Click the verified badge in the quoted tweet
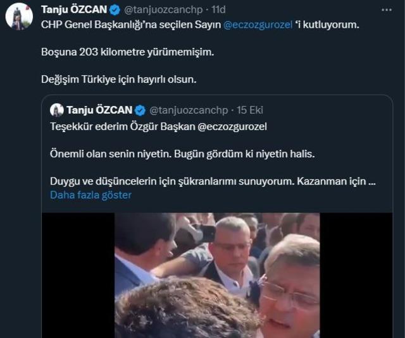The width and height of the screenshot is (405, 338). pyautogui.click(x=140, y=110)
